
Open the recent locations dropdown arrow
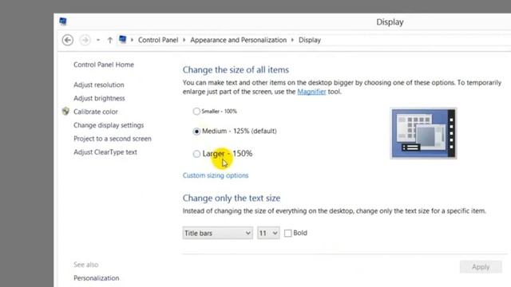pyautogui.click(x=98, y=40)
